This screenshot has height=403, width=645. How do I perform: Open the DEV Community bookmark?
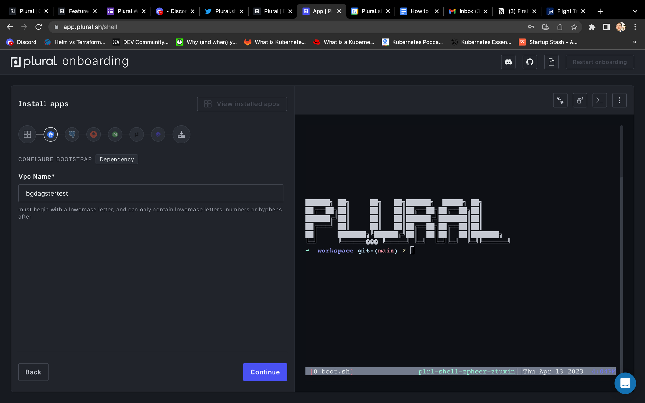(141, 42)
